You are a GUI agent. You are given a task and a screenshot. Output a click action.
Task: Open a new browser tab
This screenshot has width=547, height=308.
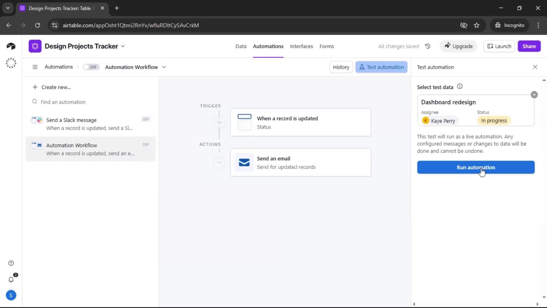pyautogui.click(x=117, y=8)
